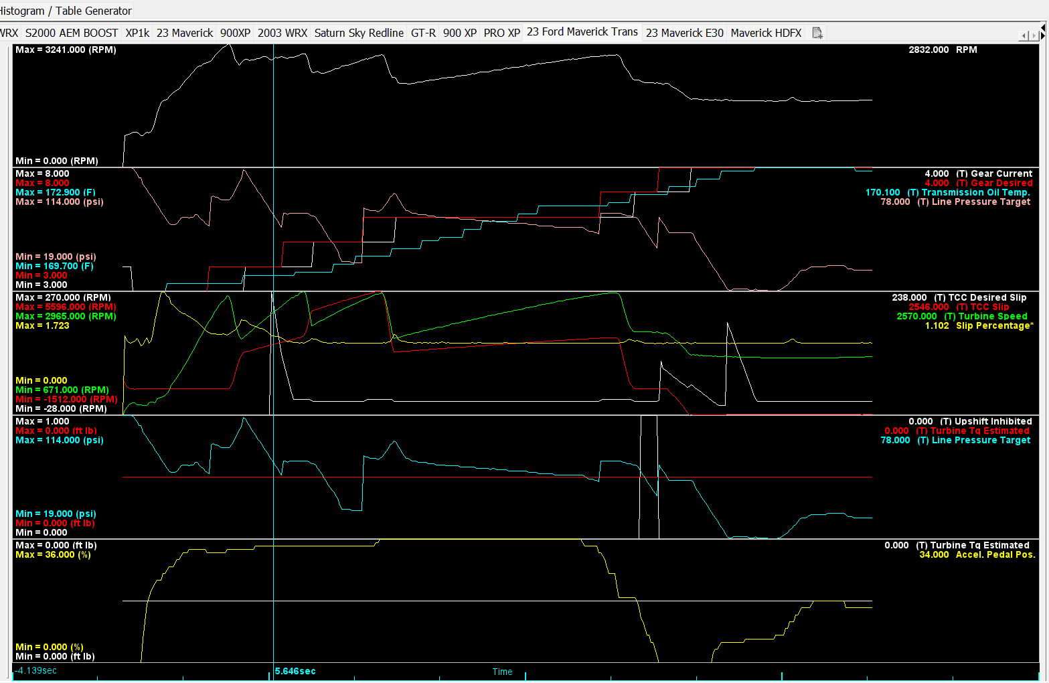Click the tab strip left scroll arrow
Image resolution: width=1049 pixels, height=683 pixels.
(1024, 35)
